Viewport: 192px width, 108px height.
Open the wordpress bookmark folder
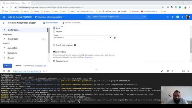pyautogui.click(x=134, y=11)
